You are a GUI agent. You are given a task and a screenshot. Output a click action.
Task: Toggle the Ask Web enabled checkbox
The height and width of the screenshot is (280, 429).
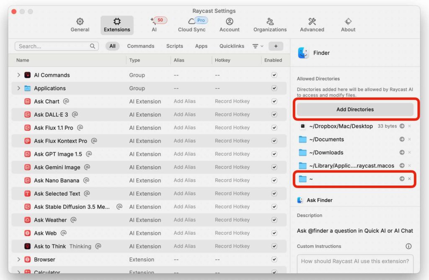pyautogui.click(x=274, y=233)
